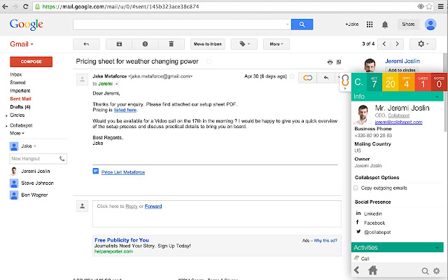Viewport: 448px width, 280px height.
Task: Open email in new window icon
Action: tap(339, 62)
